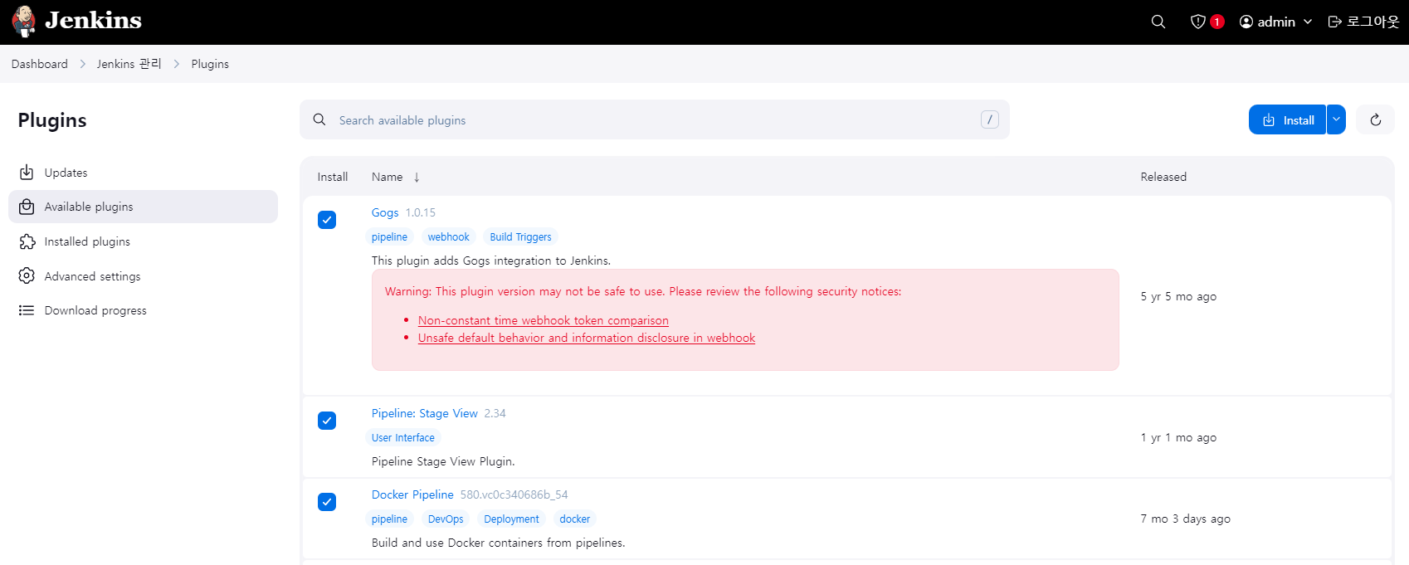View Download progress in sidebar
Screen dimensions: 1409x565
click(x=143, y=310)
